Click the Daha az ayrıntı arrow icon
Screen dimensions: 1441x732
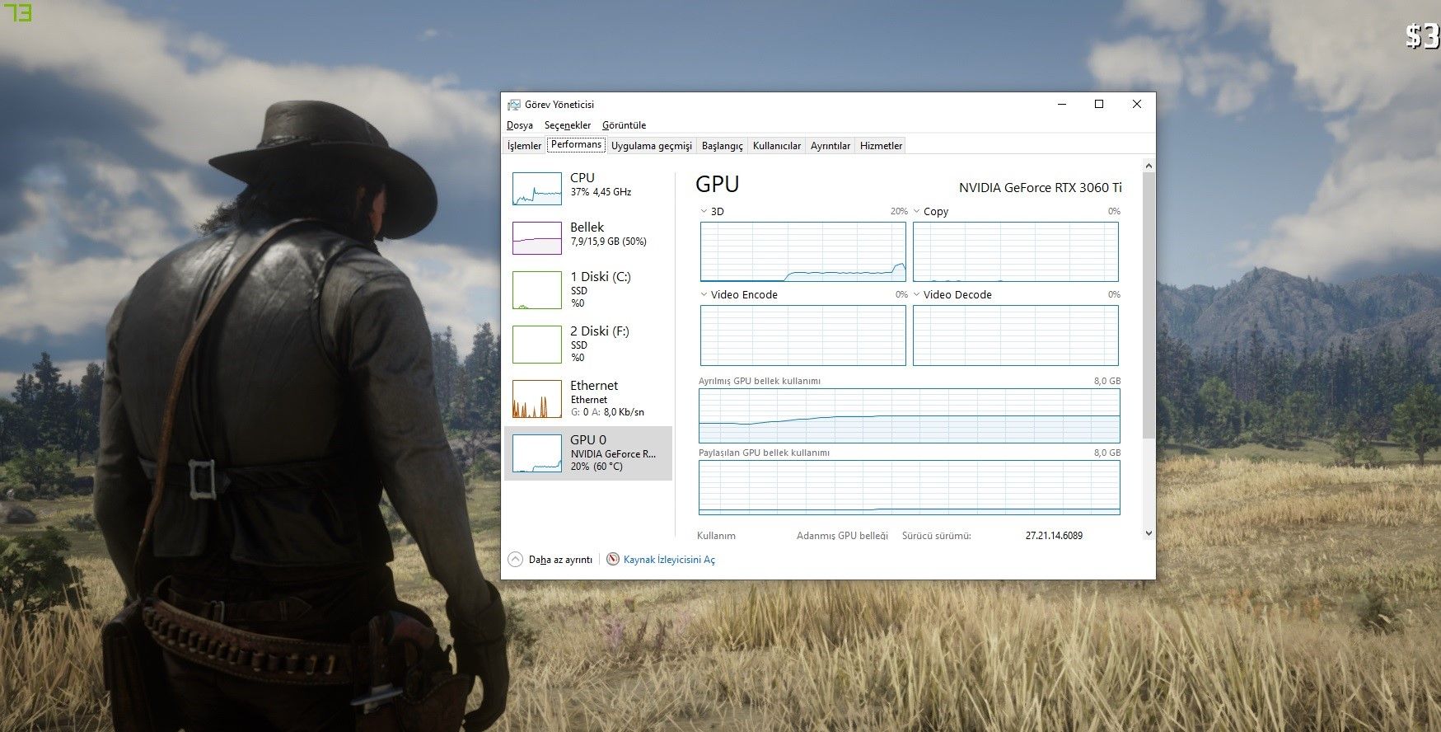coord(516,559)
